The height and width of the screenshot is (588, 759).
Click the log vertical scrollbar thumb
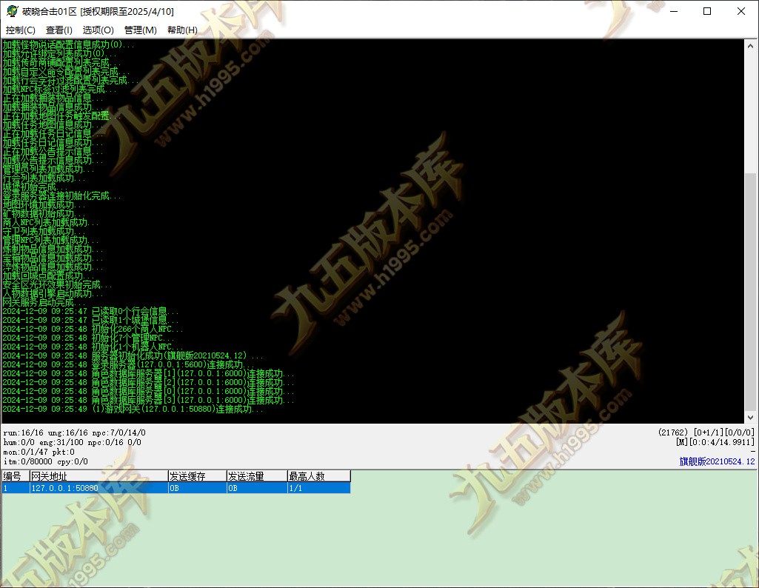click(x=750, y=291)
